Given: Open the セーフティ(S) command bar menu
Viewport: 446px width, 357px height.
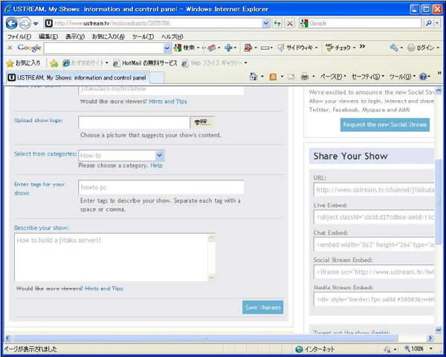Looking at the screenshot, I should 368,76.
